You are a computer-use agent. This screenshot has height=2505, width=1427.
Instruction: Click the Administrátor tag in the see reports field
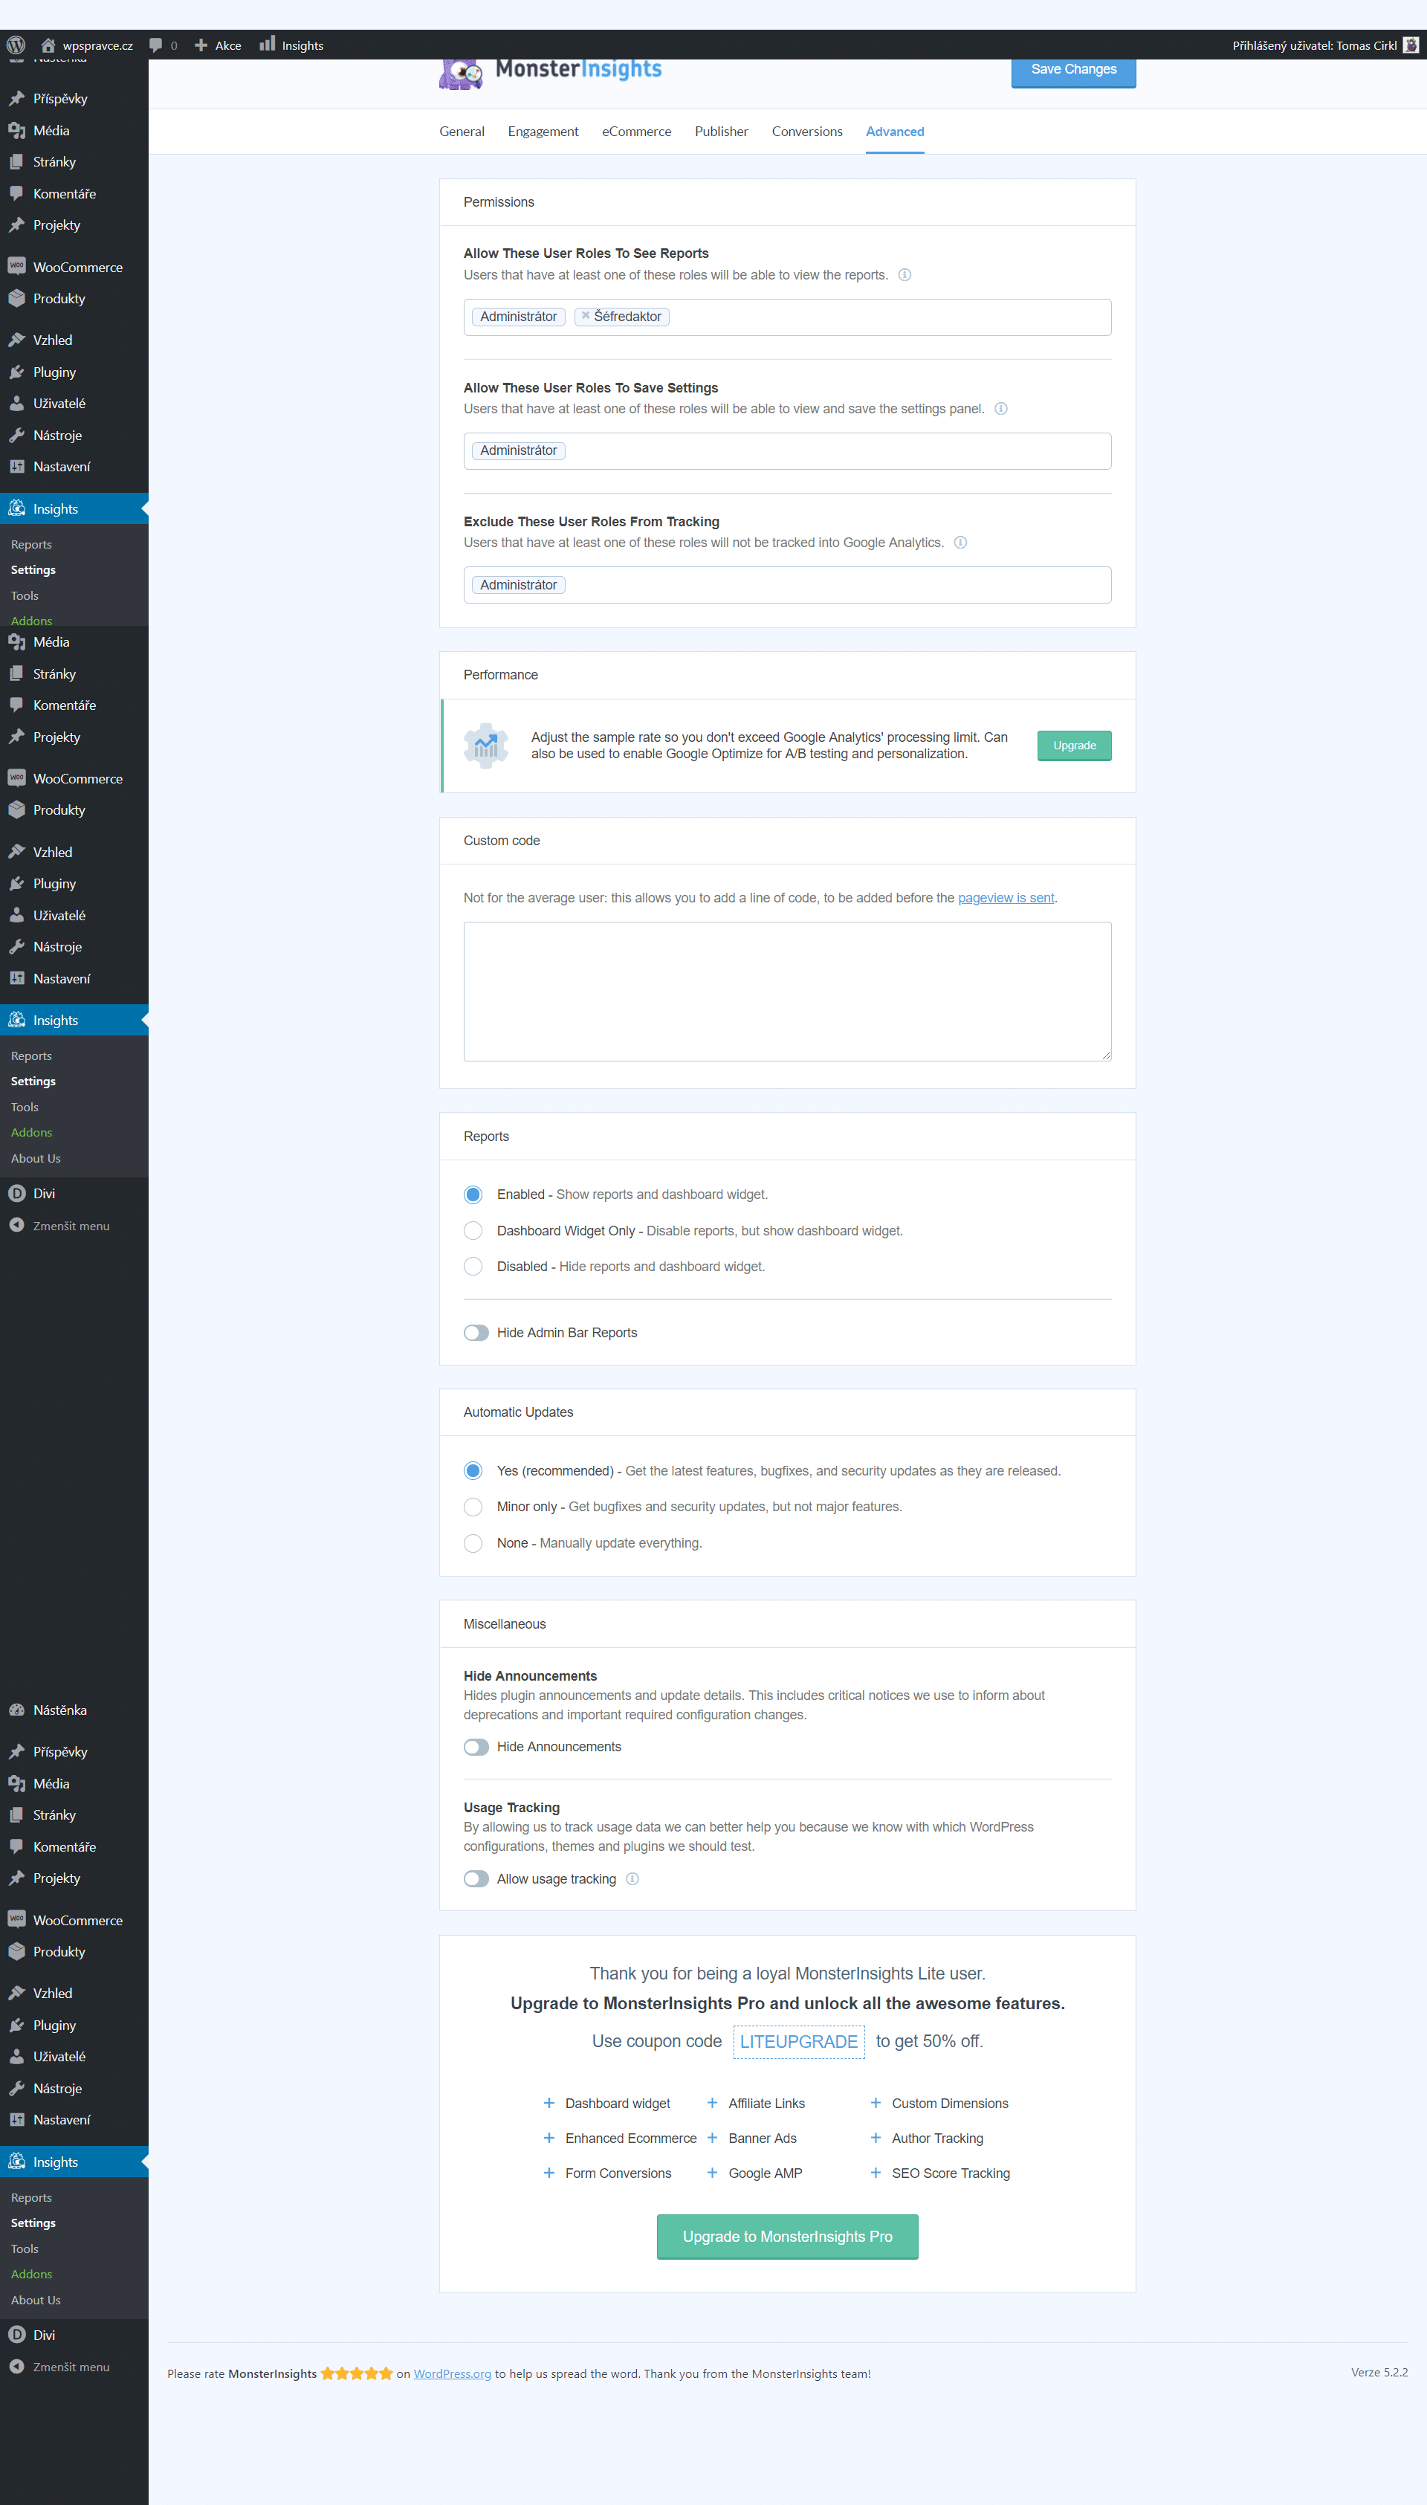[x=519, y=317]
